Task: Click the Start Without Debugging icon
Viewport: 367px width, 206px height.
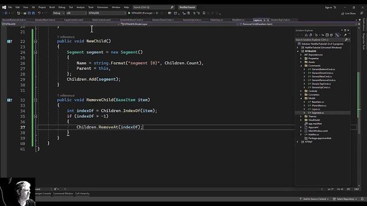Action: click(x=157, y=13)
